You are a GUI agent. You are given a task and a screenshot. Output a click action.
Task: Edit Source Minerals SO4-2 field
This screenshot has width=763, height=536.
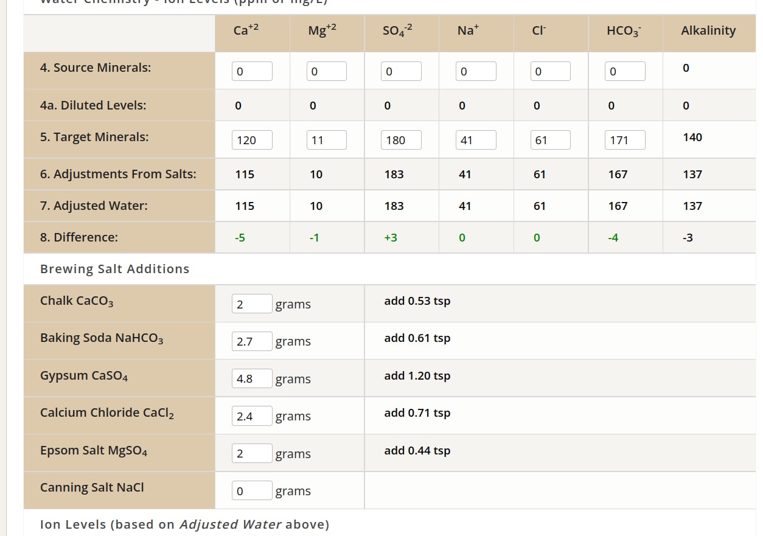coord(401,71)
